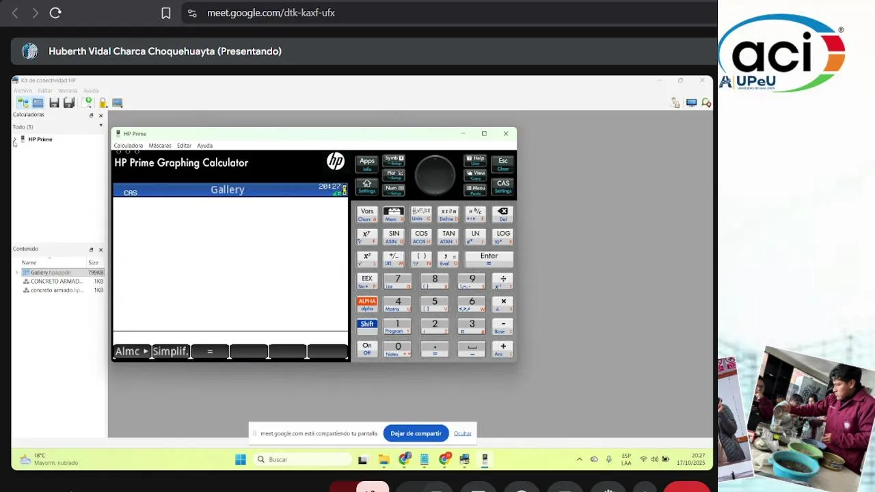Click the Num key on the calculator

394,190
